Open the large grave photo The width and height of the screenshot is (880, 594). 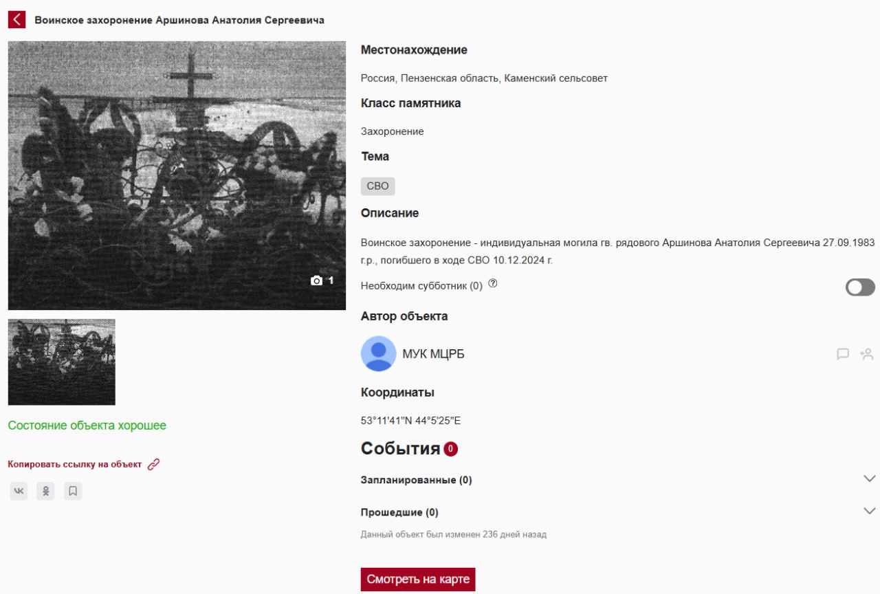(x=177, y=175)
